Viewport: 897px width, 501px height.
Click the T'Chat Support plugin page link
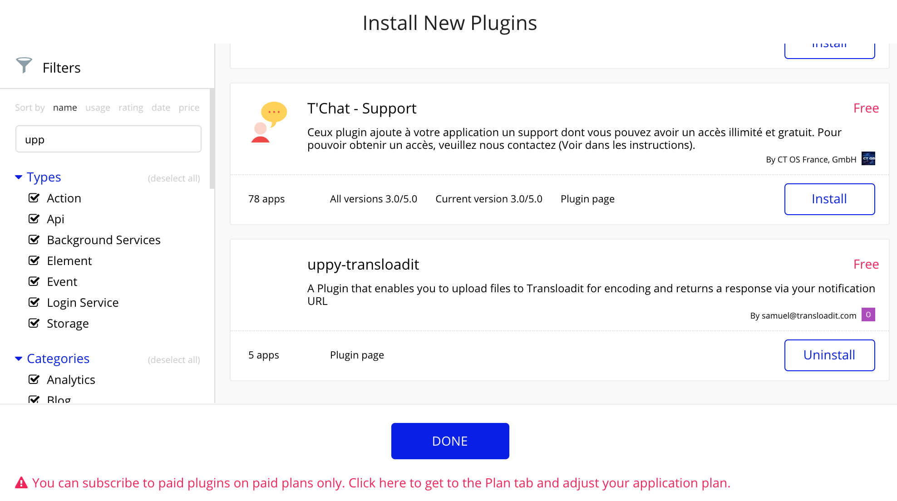pyautogui.click(x=587, y=198)
